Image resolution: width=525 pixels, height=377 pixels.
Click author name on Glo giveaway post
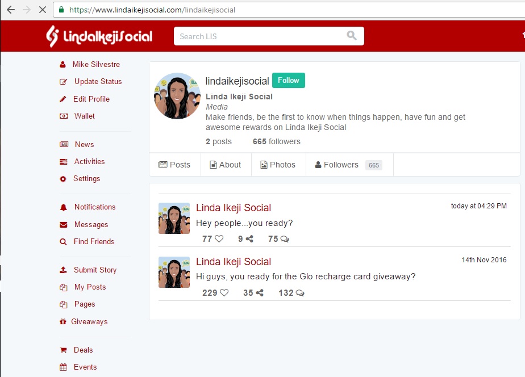click(x=234, y=262)
